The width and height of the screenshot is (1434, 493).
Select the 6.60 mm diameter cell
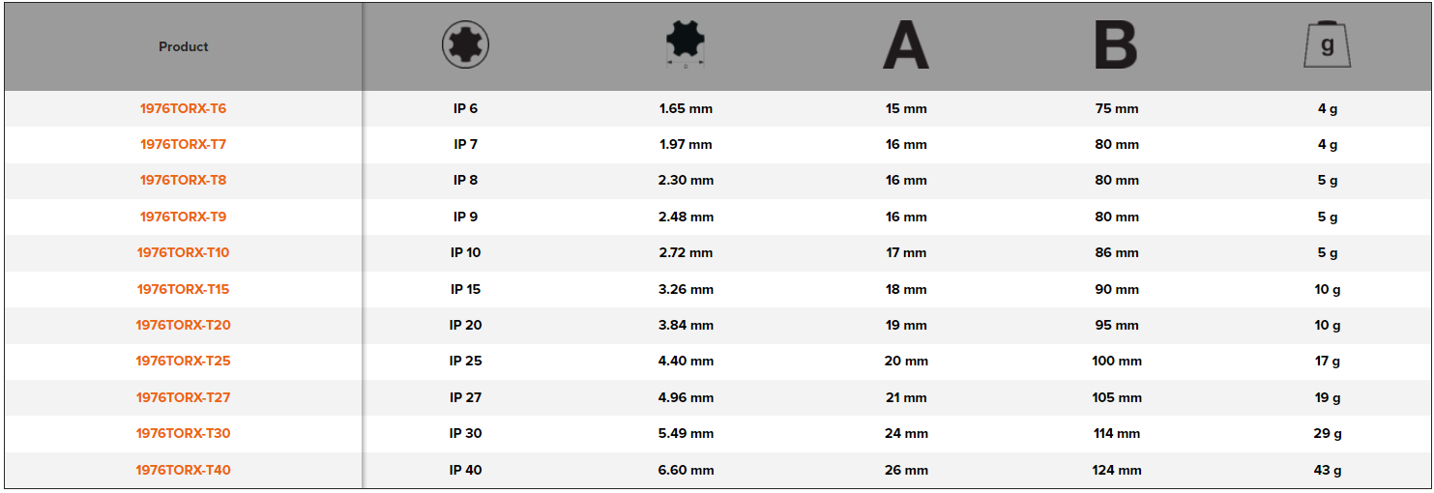coord(686,470)
